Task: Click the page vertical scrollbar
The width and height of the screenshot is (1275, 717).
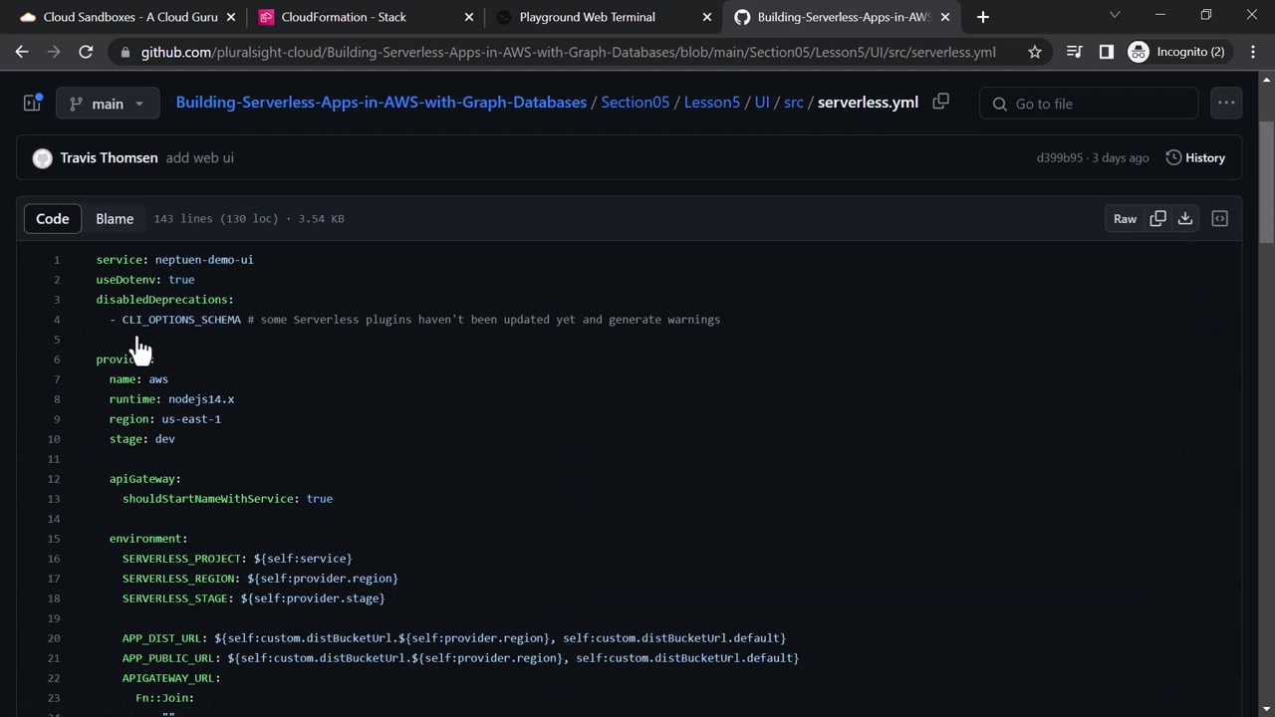Action: pos(1266,179)
